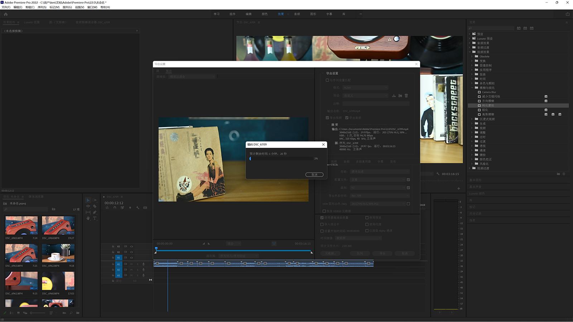Select the DSC_6962.MP4 thumbnail
This screenshot has height=322, width=573.
[58, 253]
